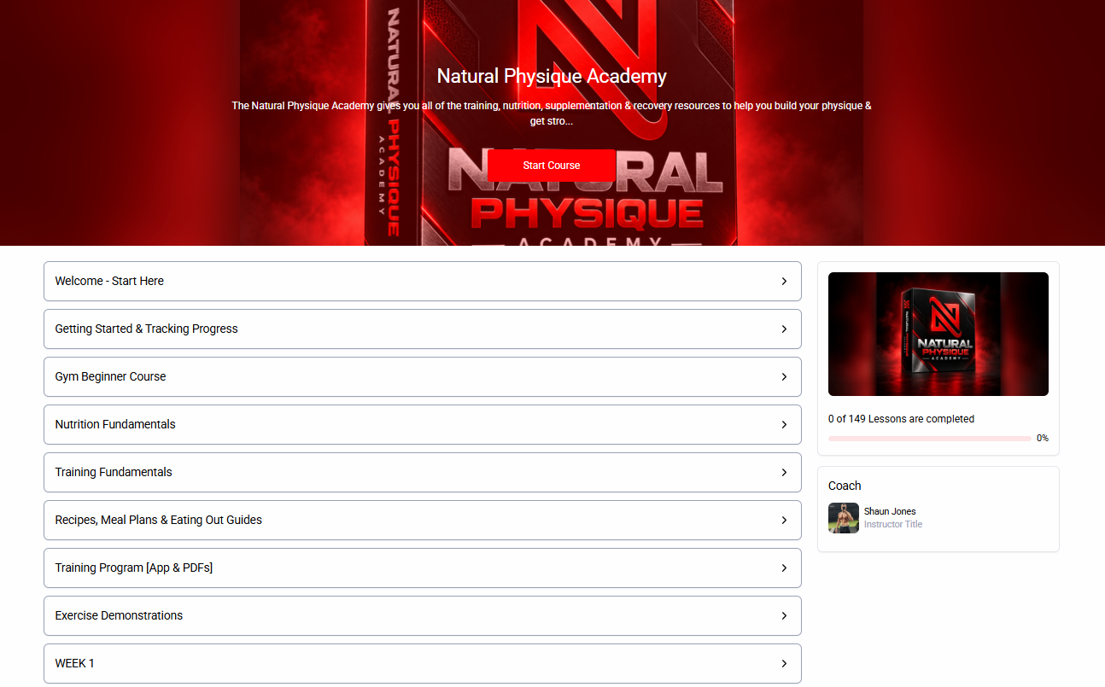Open the Training Fundamentals title

tap(114, 472)
